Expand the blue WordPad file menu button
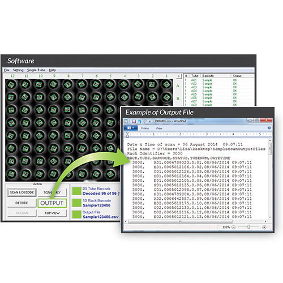This screenshot has height=283, width=283. point(131,128)
